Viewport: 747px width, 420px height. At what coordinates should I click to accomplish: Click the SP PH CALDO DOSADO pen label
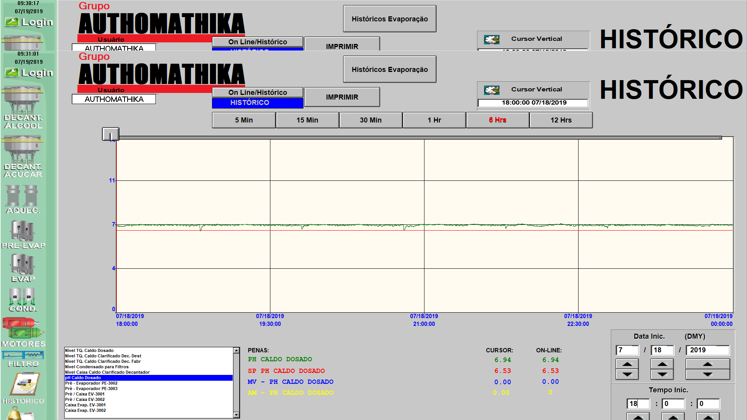coord(286,371)
